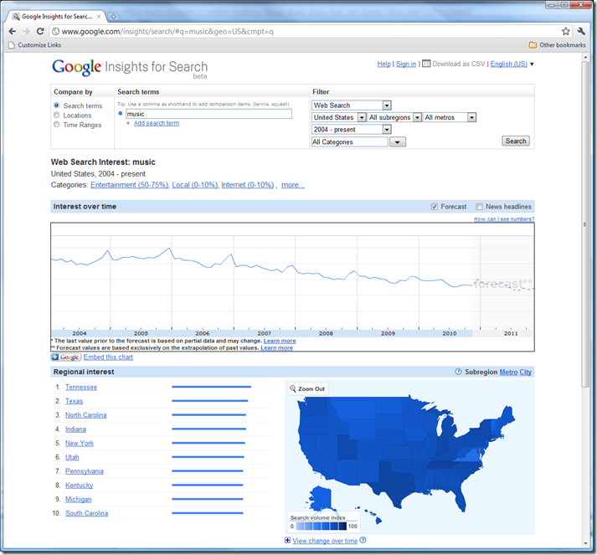Open the Customize Links bookmark
Screen dimensions: 597x555
point(35,45)
